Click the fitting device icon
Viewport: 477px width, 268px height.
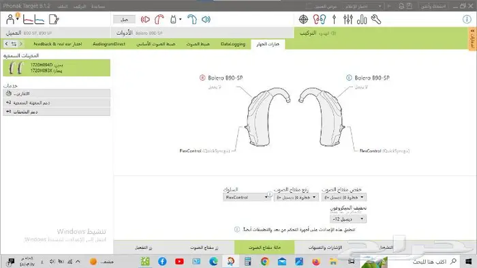click(x=173, y=20)
